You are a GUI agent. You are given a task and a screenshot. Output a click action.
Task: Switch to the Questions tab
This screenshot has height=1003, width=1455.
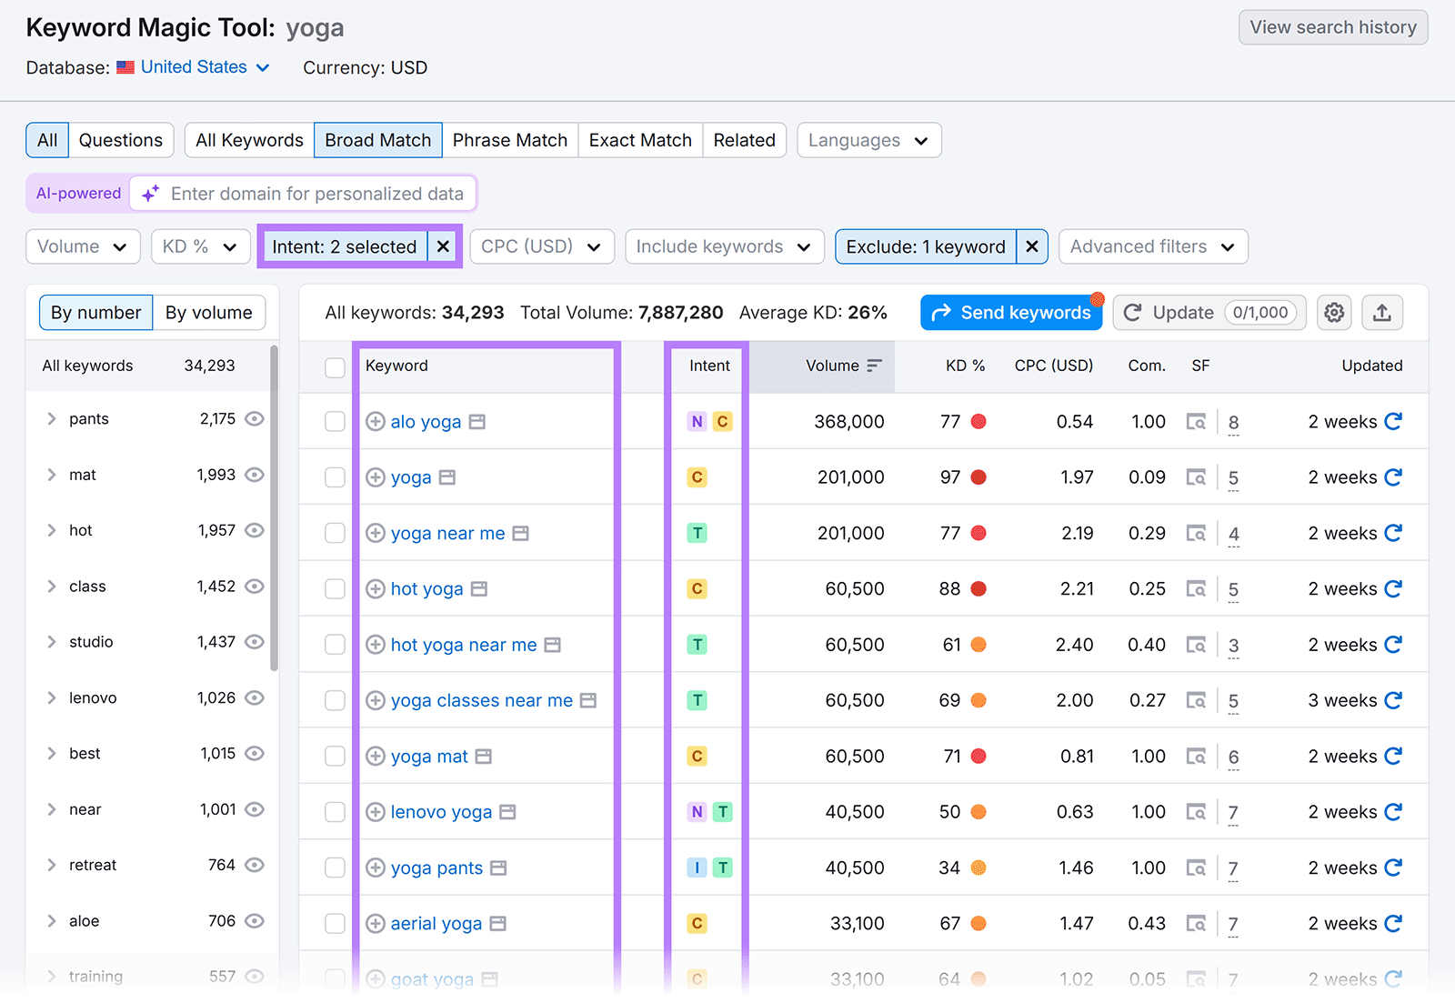(120, 140)
